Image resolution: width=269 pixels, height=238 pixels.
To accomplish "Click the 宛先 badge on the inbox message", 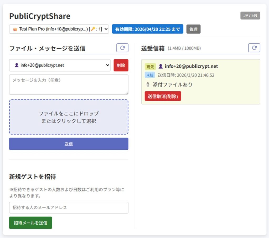I will [x=150, y=67].
